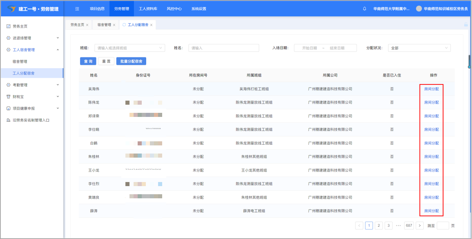This screenshot has width=472, height=239.
Task: Click the 姓名 search input field
Action: tap(223, 48)
